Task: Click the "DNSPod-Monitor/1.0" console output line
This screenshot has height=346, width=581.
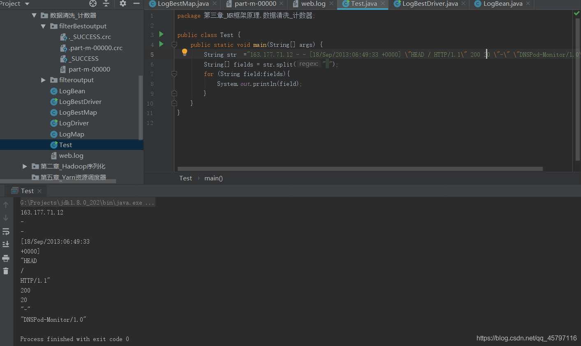Action: [53, 320]
